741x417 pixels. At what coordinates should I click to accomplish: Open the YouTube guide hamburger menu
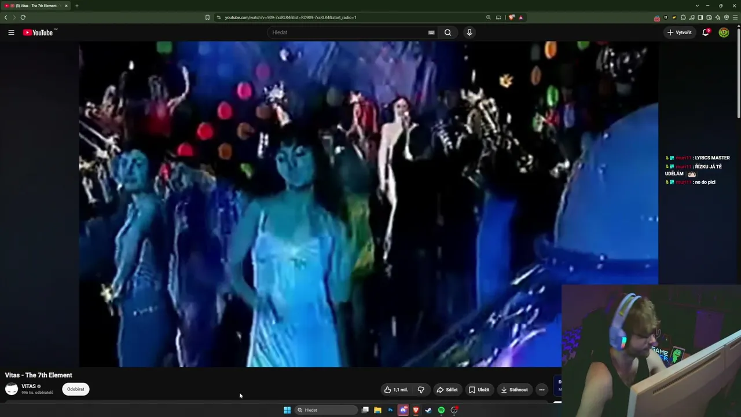coord(11,32)
